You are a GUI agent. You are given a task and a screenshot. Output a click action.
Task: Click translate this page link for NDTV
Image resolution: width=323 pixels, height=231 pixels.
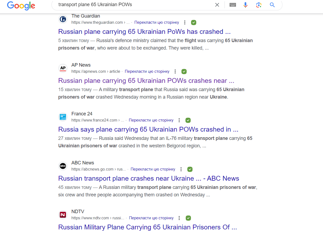coord(151,218)
